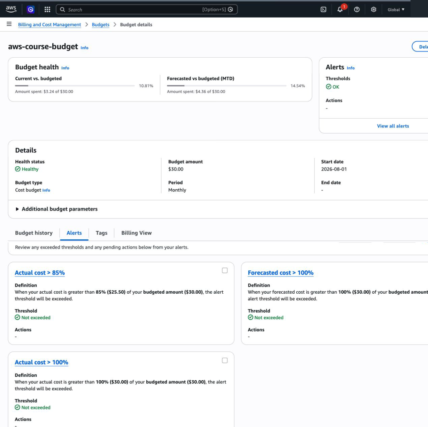Open the Forecasted cost > 100% alert link

click(280, 272)
